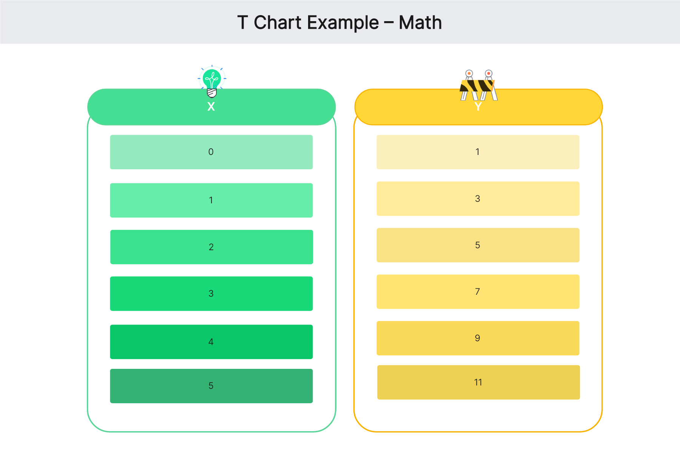This screenshot has height=472, width=680.
Task: Click the Y column cell with 9
Action: coord(478,338)
